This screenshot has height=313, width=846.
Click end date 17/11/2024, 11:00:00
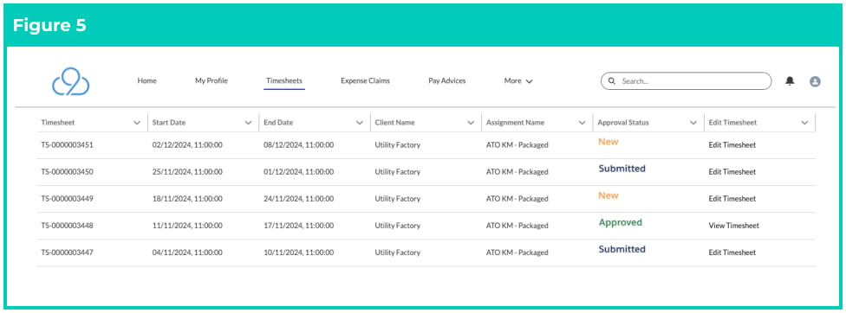[299, 226]
